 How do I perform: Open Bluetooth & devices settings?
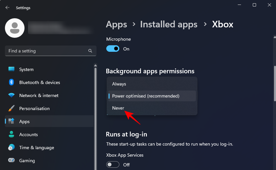point(49,82)
